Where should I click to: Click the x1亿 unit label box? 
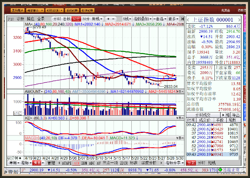coord(18,113)
